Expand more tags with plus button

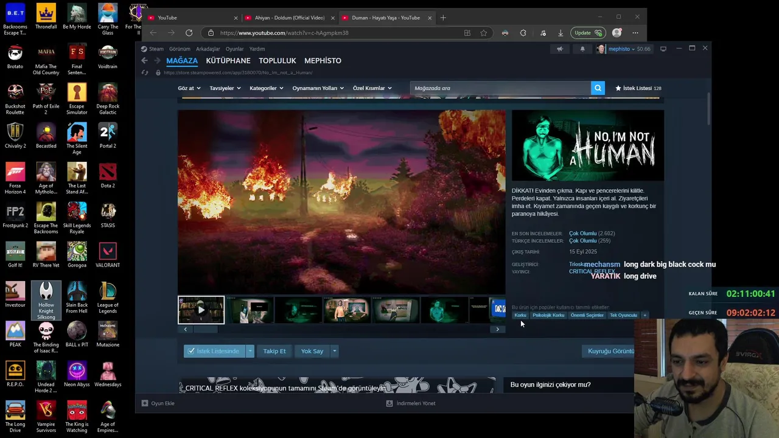point(645,315)
